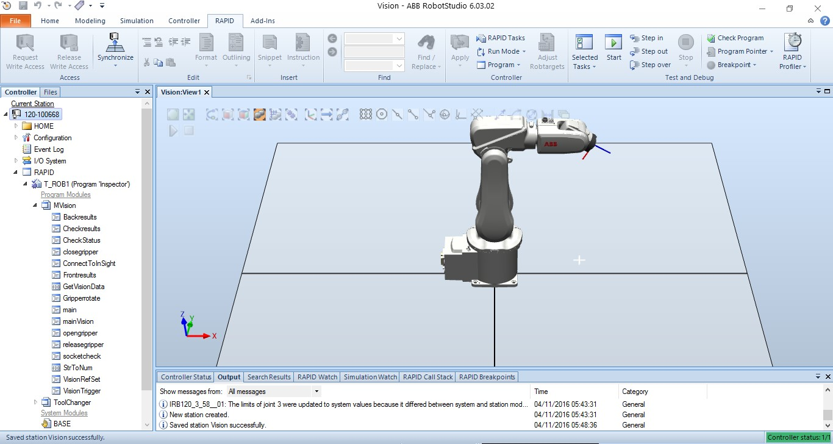Switch to the Simulation ribbon tab
833x444 pixels.
coord(137,21)
